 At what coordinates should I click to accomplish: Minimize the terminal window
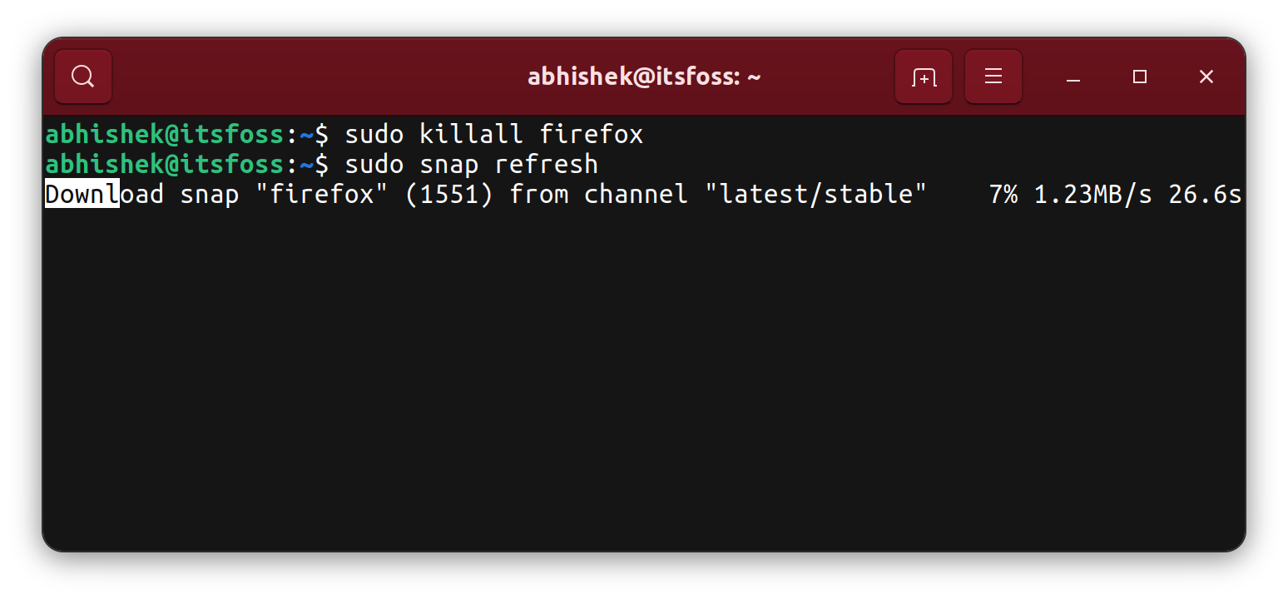(1072, 76)
